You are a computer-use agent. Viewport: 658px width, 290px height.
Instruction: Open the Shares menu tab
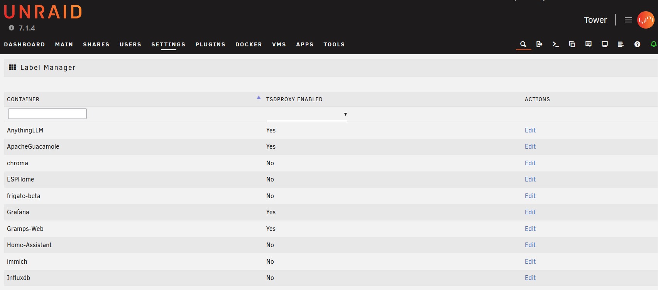point(96,44)
